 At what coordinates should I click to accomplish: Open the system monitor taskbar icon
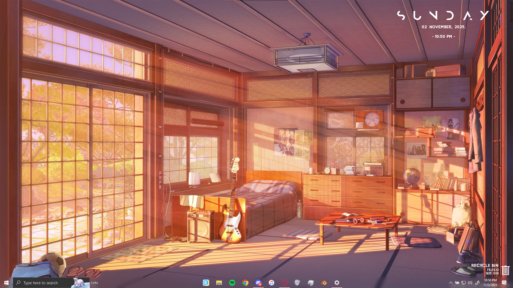(310, 283)
